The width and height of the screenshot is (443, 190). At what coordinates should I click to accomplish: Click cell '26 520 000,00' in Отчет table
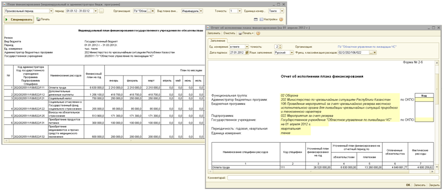pos(318,167)
